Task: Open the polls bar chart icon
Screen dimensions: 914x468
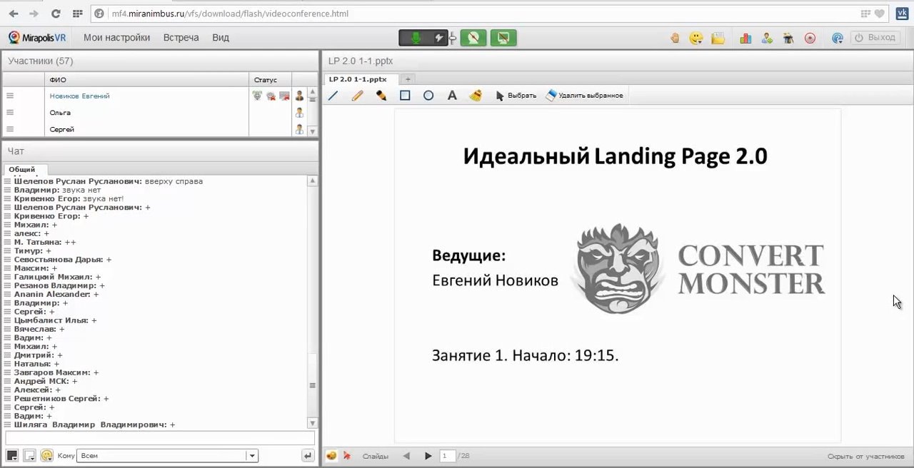Action: [745, 38]
